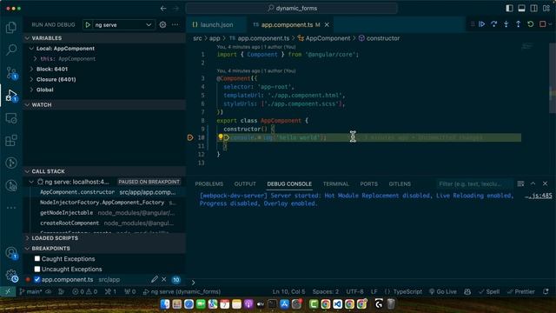The image size is (556, 313).
Task: Enable Caught Exceptions breakpoint
Action: click(x=37, y=259)
